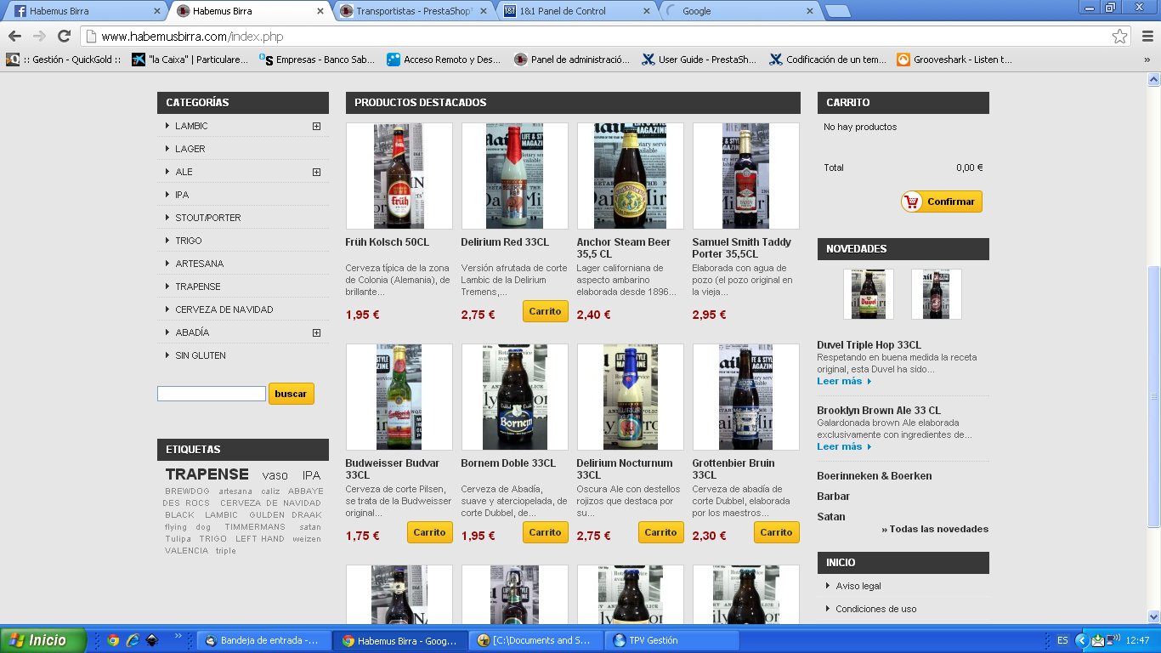This screenshot has width=1161, height=653.
Task: Click the Duvel thumbnail under Novedades
Action: coord(869,294)
